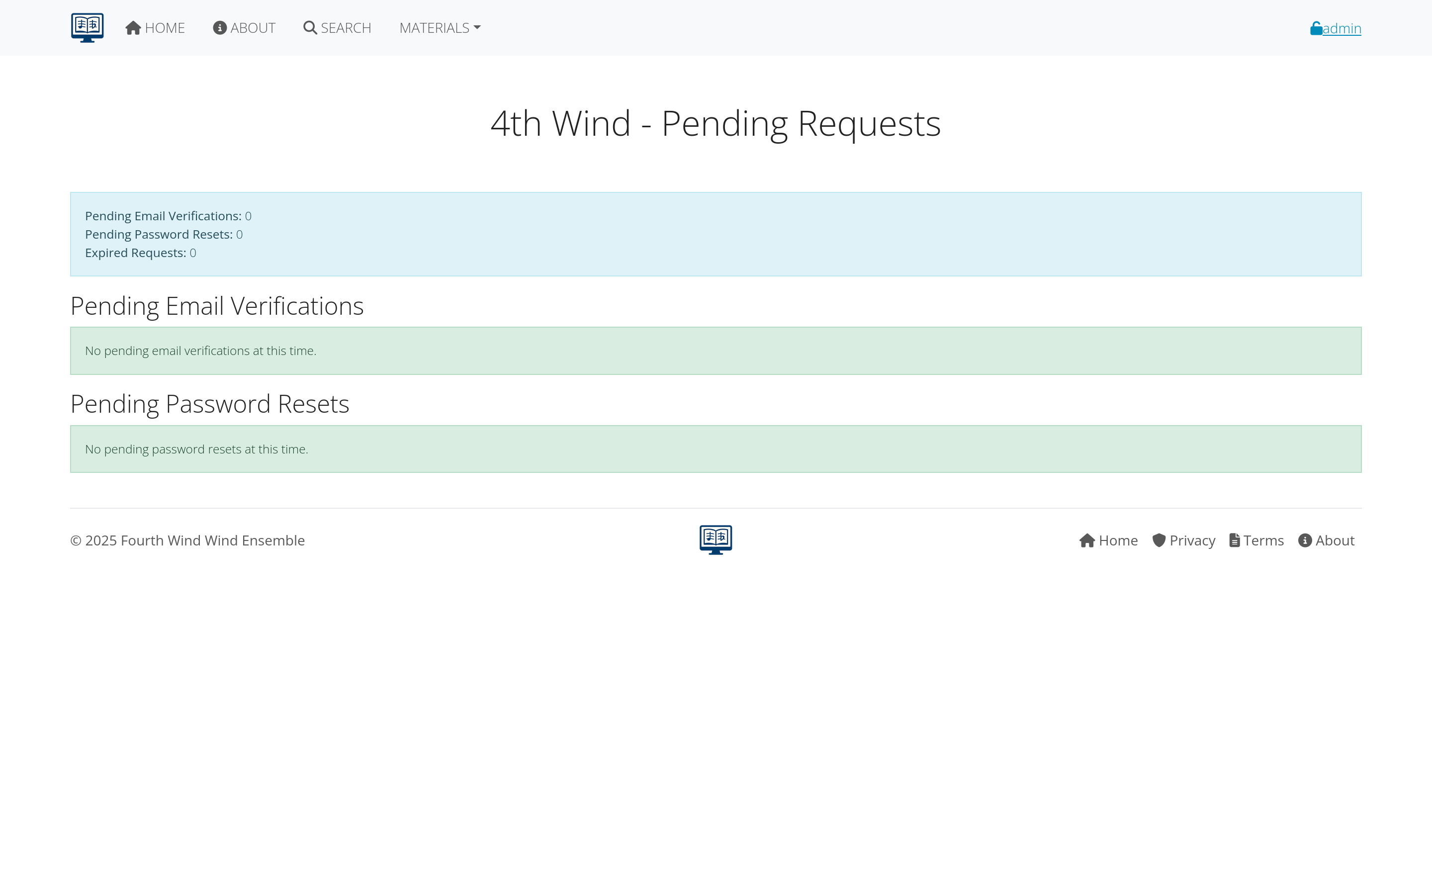Expand the MATERIALS dropdown menu
The height and width of the screenshot is (895, 1432).
pos(435,28)
